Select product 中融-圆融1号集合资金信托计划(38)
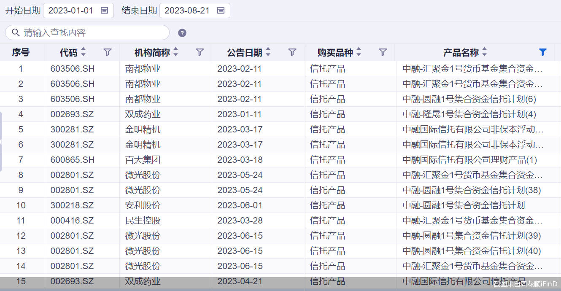 (x=472, y=190)
